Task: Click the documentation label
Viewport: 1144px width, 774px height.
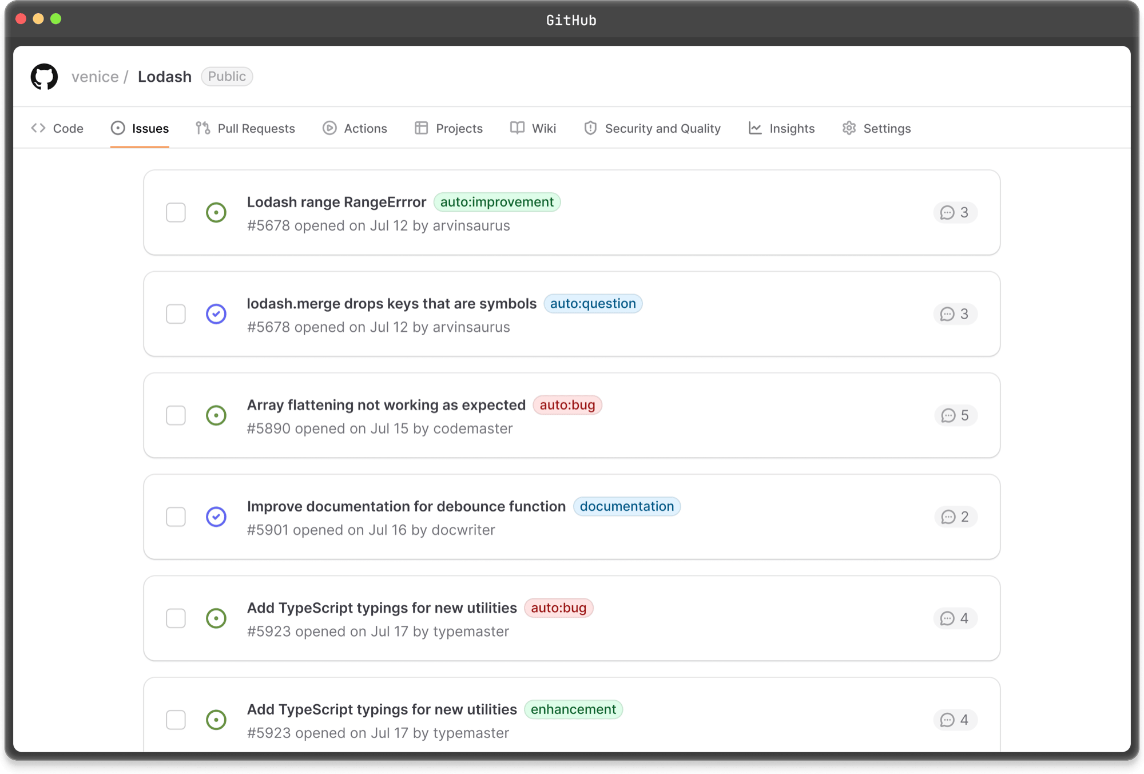Action: 627,506
